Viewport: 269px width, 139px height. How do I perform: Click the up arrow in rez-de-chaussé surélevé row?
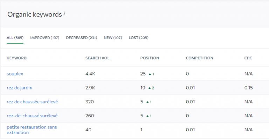click(147, 116)
